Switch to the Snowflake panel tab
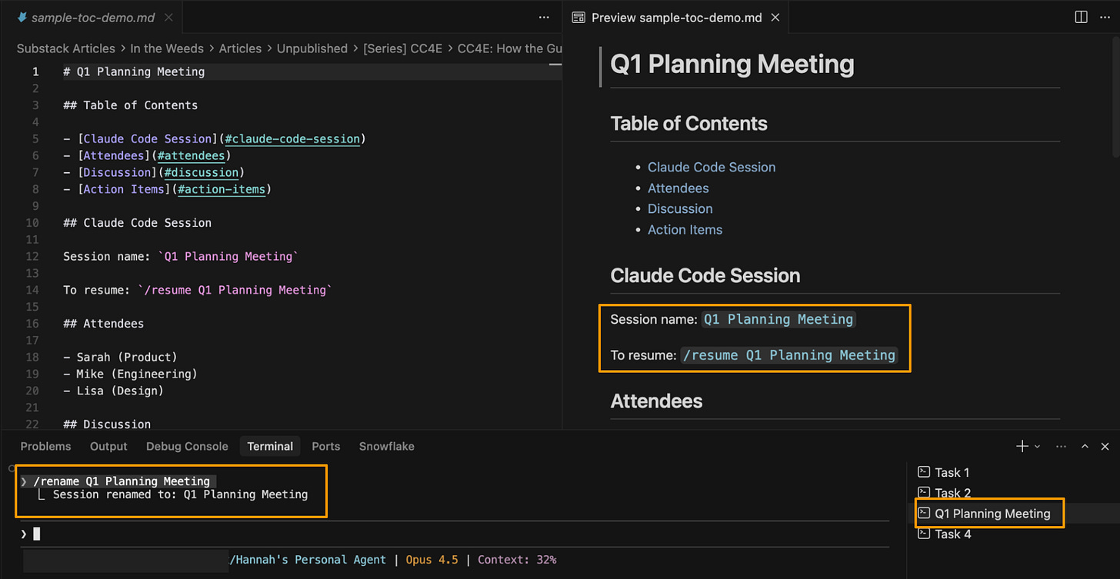 click(x=386, y=446)
